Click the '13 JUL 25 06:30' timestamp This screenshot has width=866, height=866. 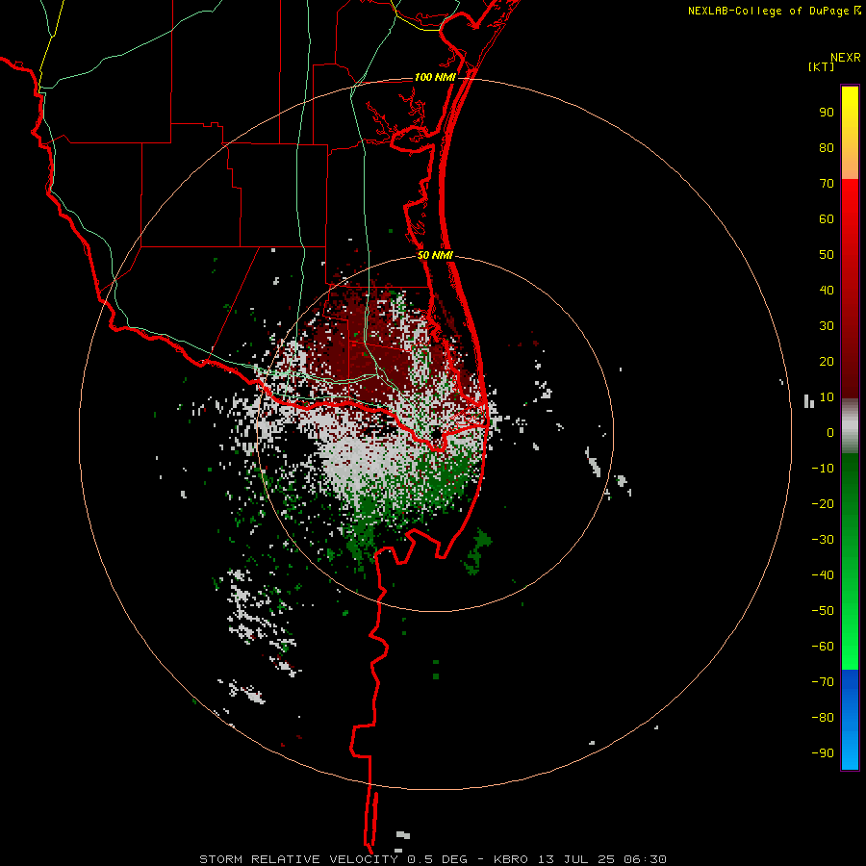(x=602, y=859)
